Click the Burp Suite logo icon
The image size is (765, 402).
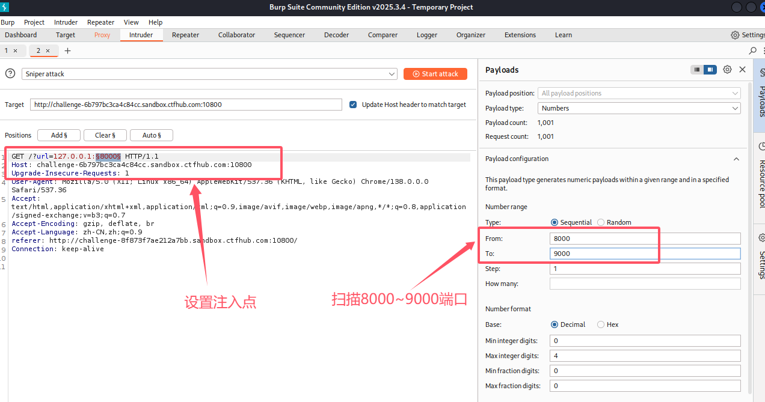(5, 7)
